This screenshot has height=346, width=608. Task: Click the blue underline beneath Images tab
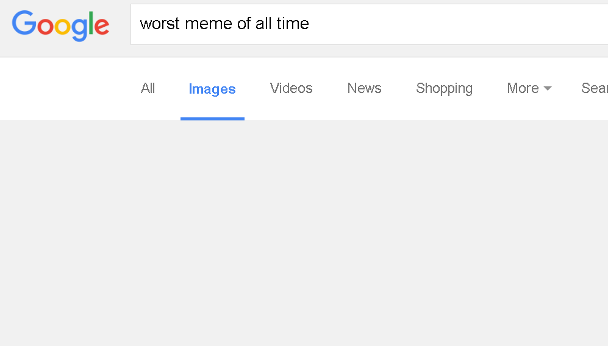click(x=212, y=119)
